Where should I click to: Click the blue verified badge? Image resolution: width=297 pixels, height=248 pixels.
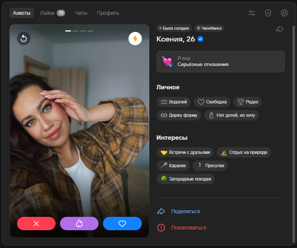200,39
